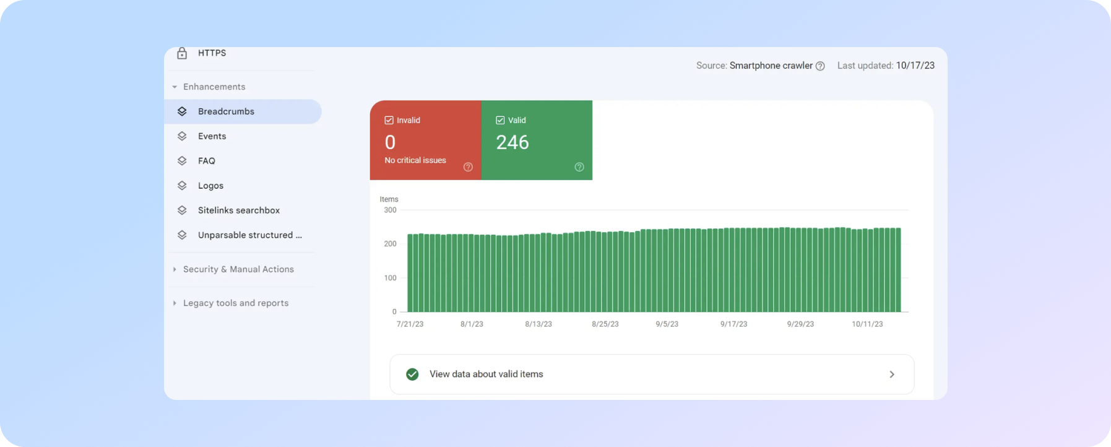The height and width of the screenshot is (447, 1111).
Task: Expand Security & Manual Actions section
Action: click(175, 269)
